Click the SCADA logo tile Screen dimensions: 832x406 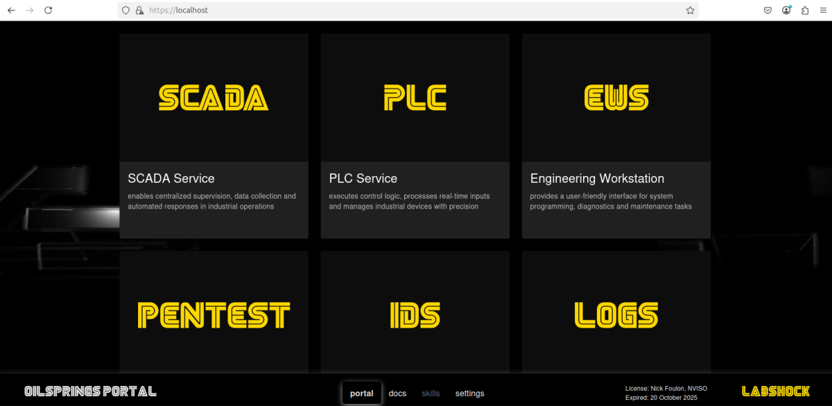coord(214,98)
